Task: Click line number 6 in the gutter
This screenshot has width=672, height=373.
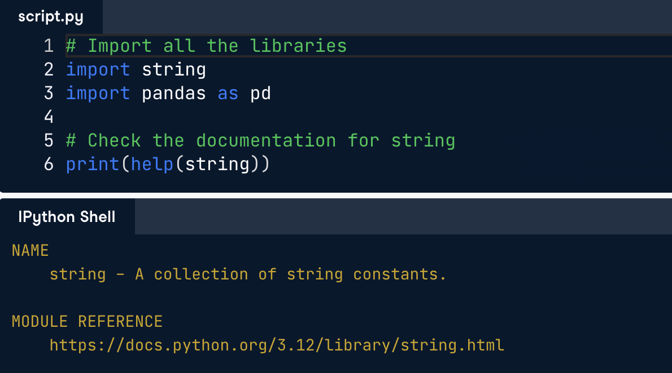Action: tap(49, 165)
